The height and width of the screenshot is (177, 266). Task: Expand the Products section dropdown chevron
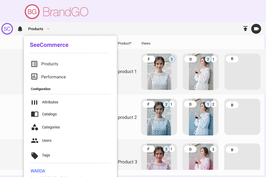coord(48,29)
